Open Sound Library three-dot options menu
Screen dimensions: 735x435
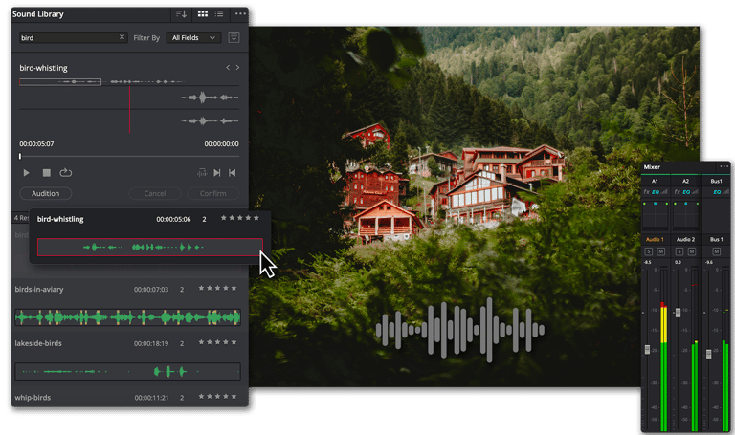240,14
